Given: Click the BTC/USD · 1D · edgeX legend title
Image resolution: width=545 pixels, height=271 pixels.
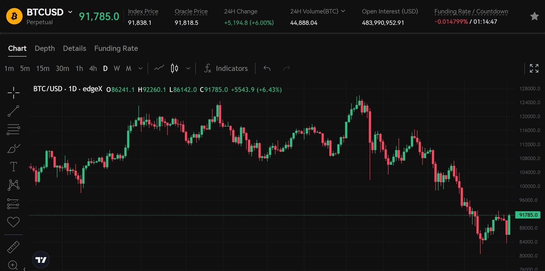Looking at the screenshot, I should (68, 89).
